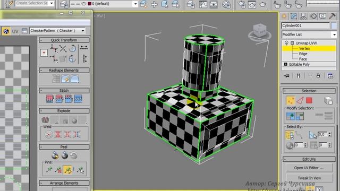Click the Pin Selected icon under Pins
Screen dimensions: 340x191
49,170
